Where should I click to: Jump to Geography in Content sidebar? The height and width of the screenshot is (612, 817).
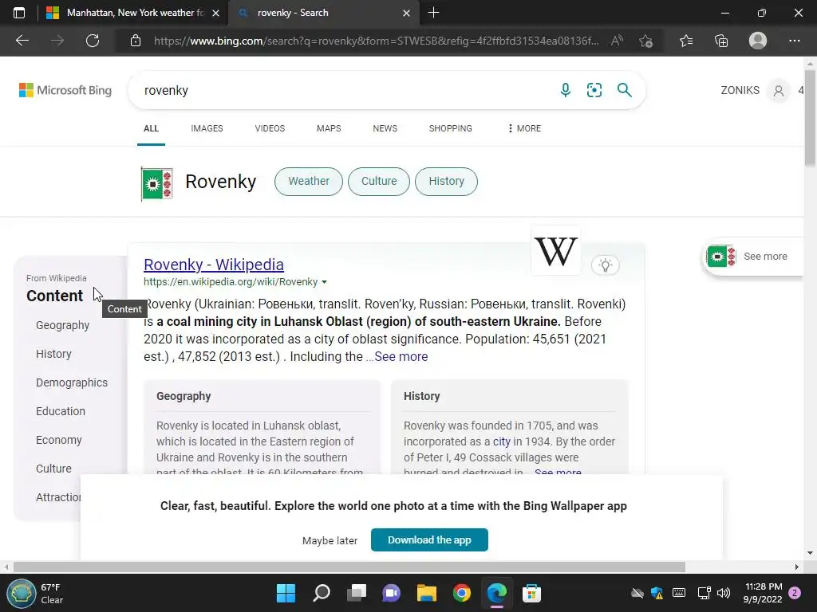point(62,325)
